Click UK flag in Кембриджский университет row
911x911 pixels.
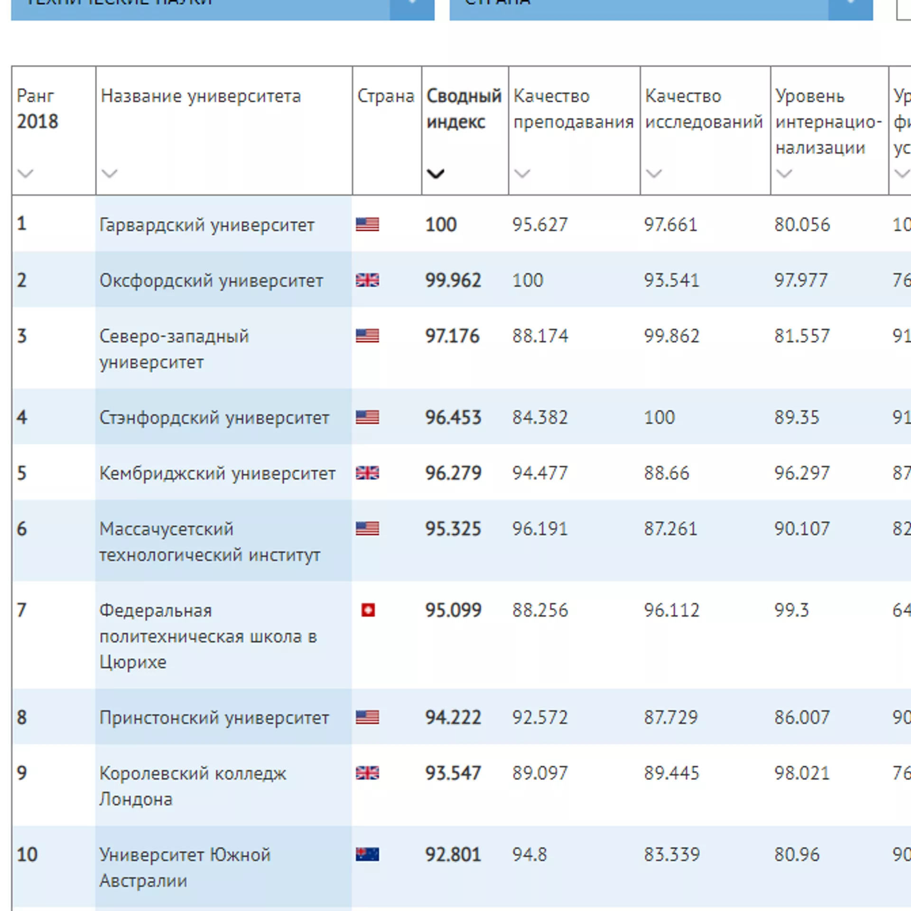click(x=367, y=473)
